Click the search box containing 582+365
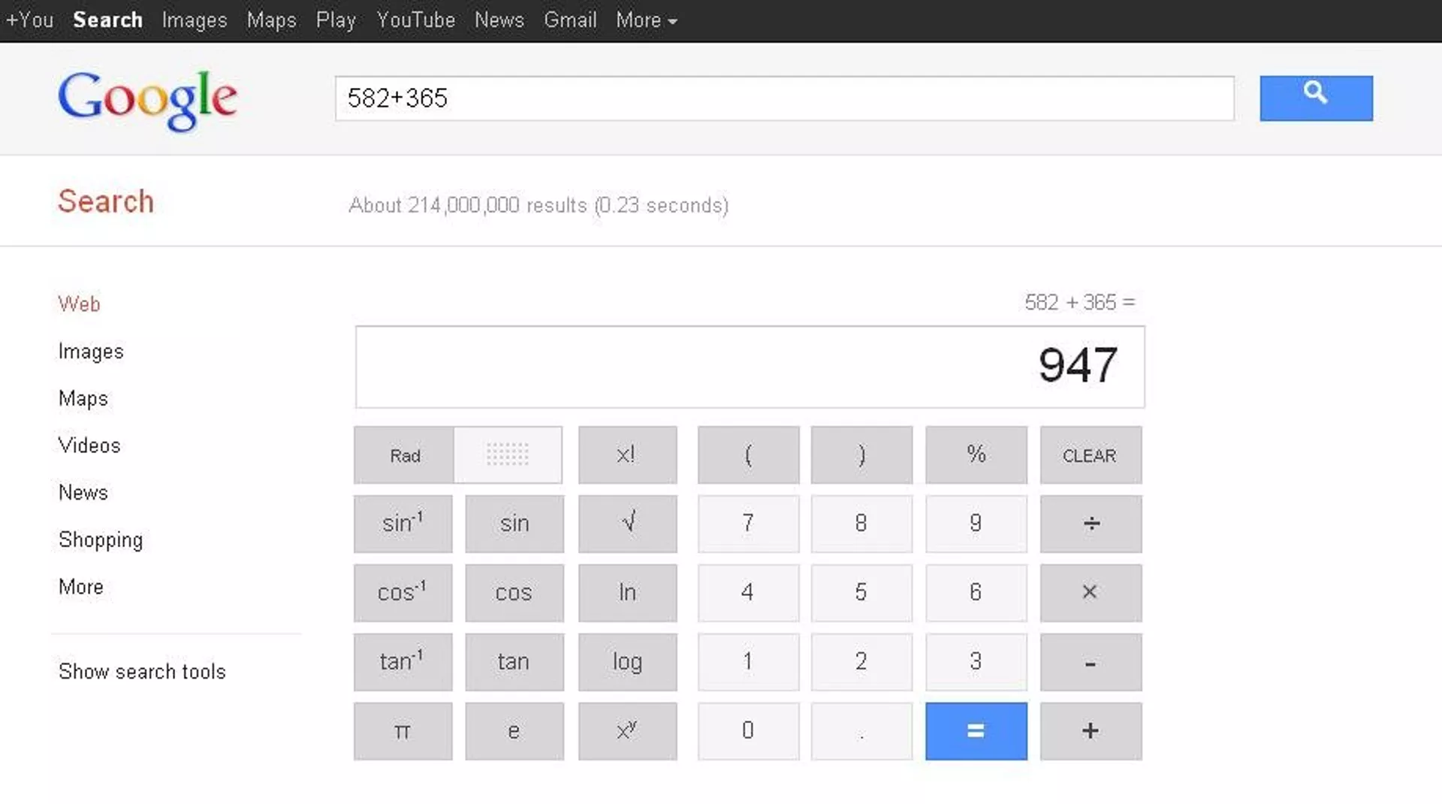 pyautogui.click(x=784, y=98)
